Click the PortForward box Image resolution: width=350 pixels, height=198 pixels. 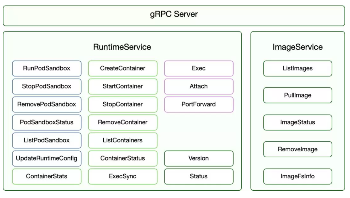(199, 104)
